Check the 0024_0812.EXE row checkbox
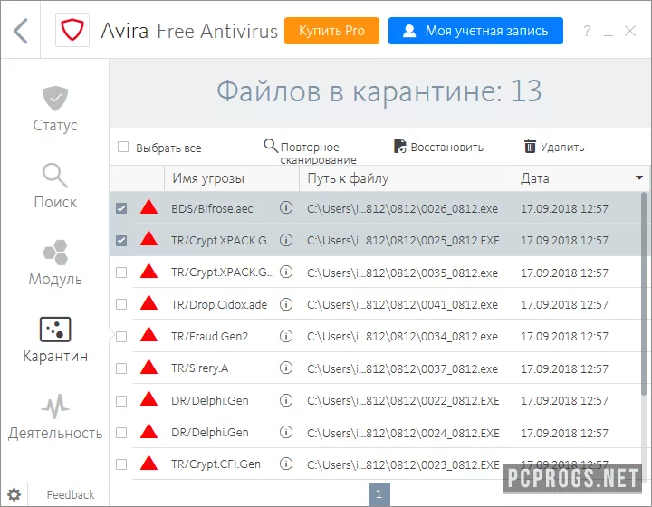This screenshot has width=652, height=507. (121, 433)
